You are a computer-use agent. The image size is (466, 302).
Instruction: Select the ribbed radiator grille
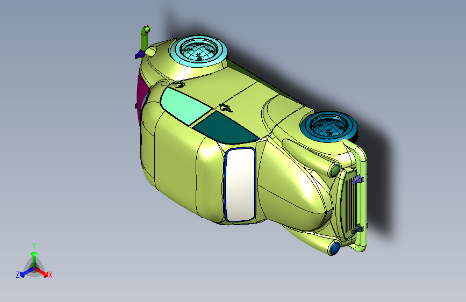(348, 204)
